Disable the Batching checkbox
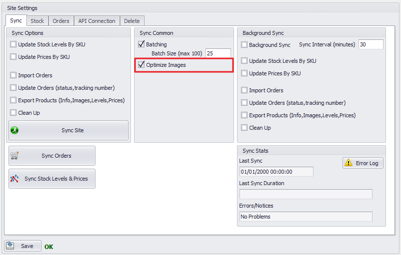 click(x=141, y=44)
